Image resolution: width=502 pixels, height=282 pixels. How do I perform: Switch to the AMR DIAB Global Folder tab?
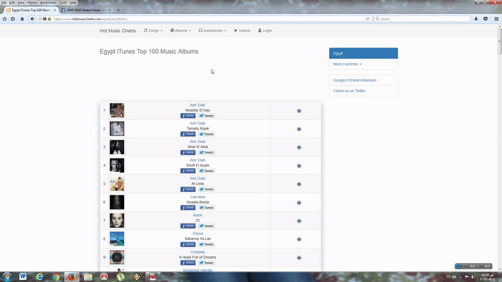point(86,10)
